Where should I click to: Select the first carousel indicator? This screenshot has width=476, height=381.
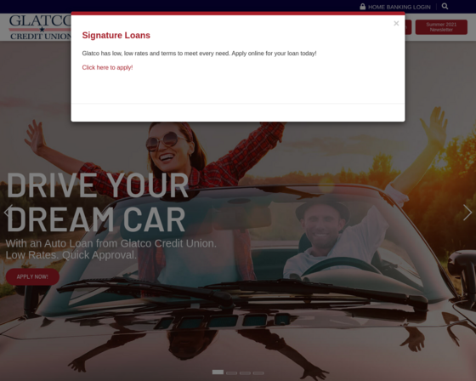[218, 372]
